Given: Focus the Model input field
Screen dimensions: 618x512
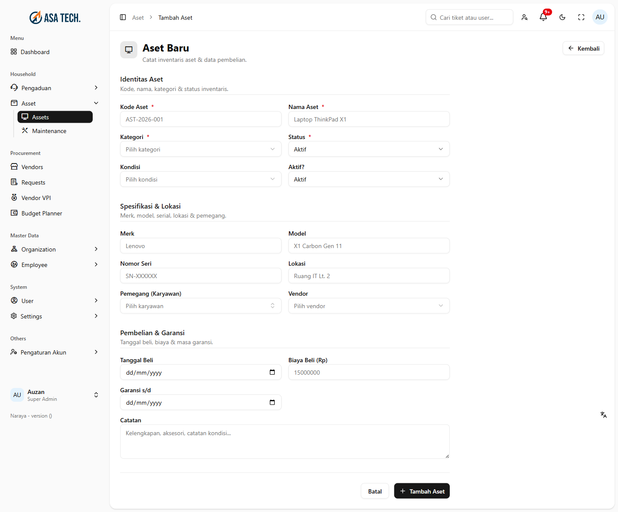Looking at the screenshot, I should (x=369, y=245).
